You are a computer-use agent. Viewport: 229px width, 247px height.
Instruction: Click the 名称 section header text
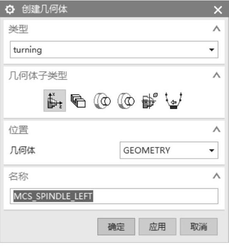(19, 176)
